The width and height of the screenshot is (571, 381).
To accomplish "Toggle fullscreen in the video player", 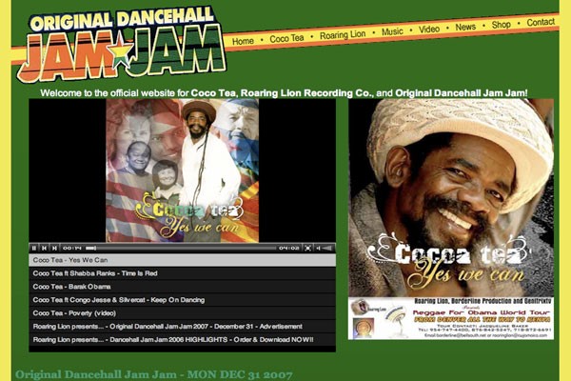I will (x=307, y=248).
